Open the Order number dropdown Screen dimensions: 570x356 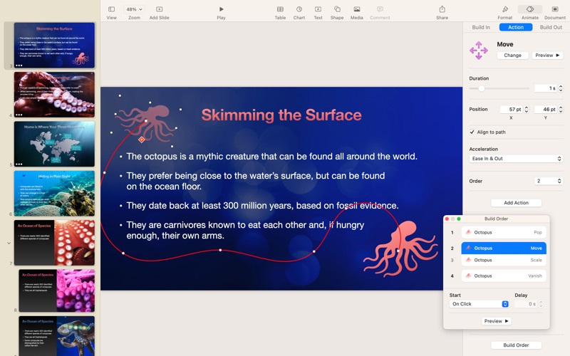click(549, 181)
